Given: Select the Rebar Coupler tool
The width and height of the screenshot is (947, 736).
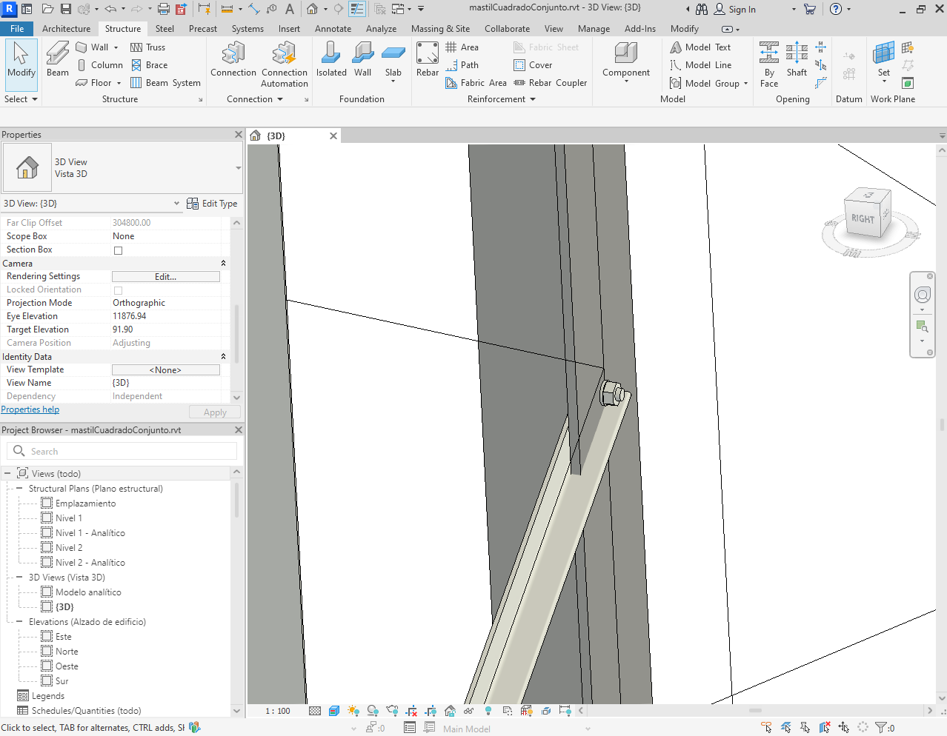Looking at the screenshot, I should [x=550, y=83].
